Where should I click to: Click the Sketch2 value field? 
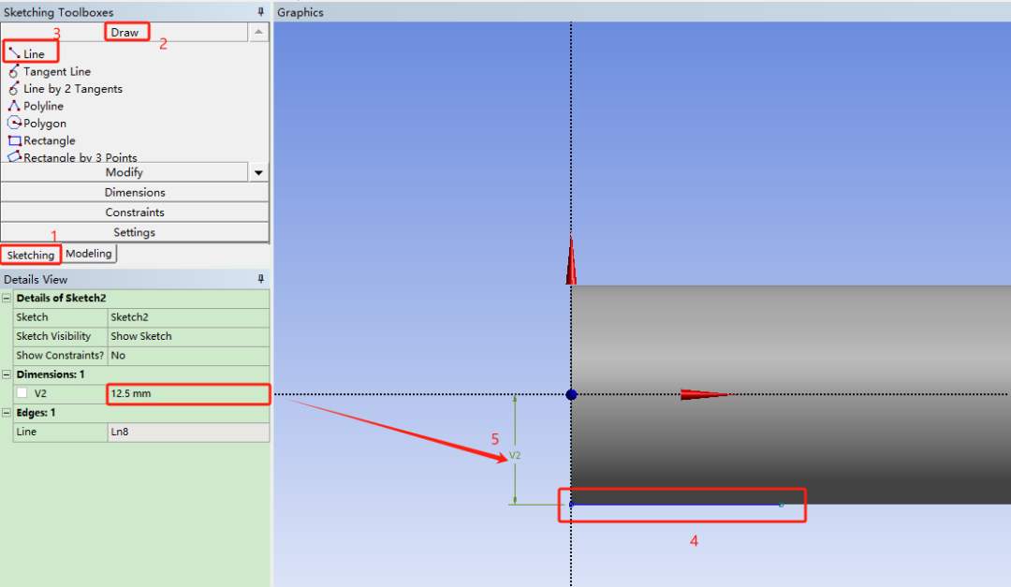188,317
